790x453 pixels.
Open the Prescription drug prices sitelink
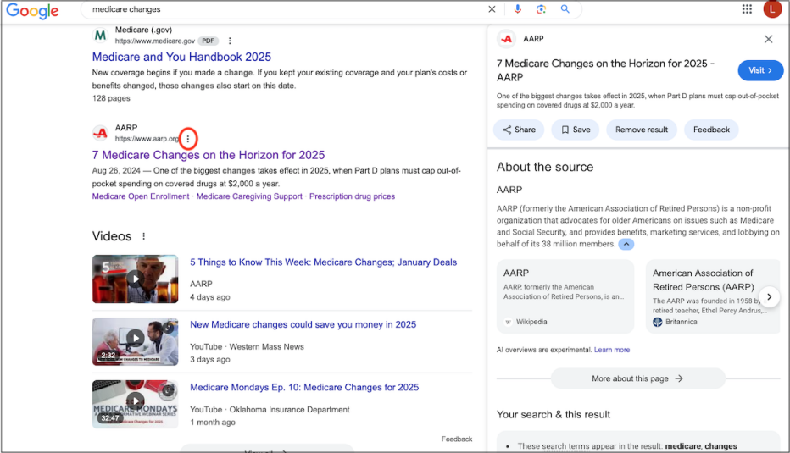coord(352,196)
